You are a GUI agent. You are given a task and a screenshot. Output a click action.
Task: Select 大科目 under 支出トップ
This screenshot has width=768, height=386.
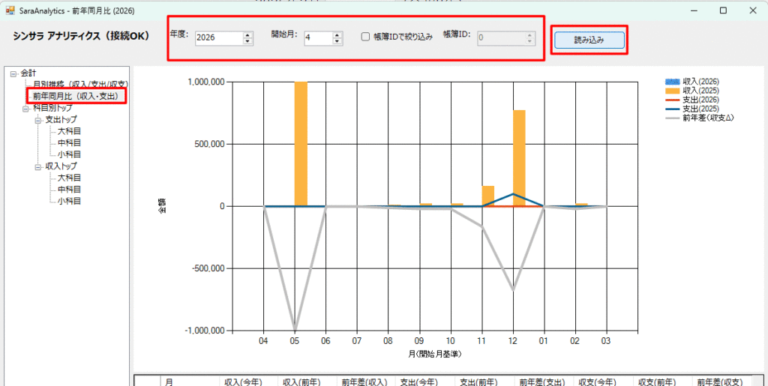tap(69, 131)
